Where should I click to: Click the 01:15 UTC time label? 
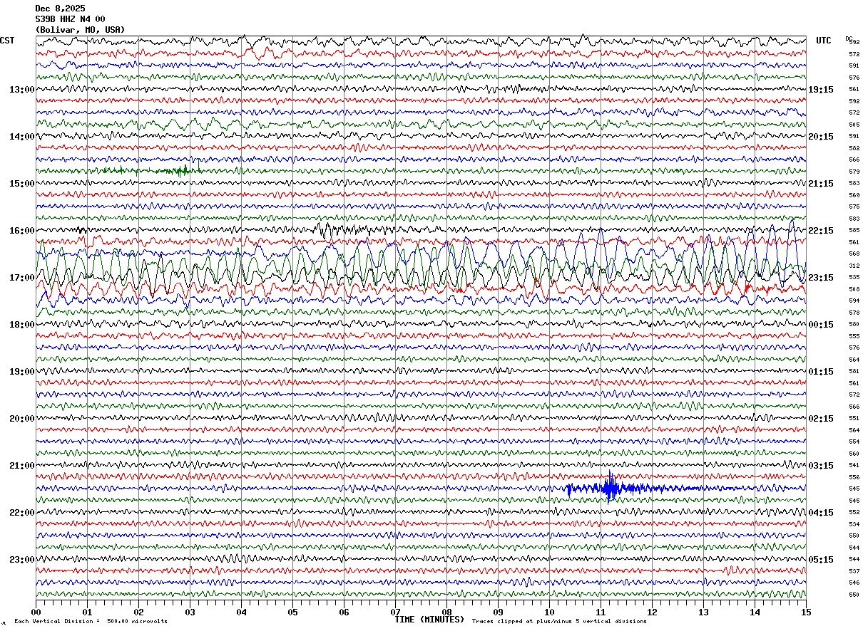coord(821,372)
